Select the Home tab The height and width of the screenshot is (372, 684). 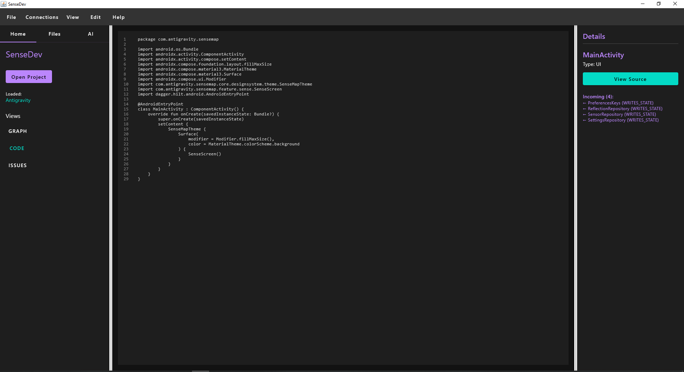click(18, 34)
